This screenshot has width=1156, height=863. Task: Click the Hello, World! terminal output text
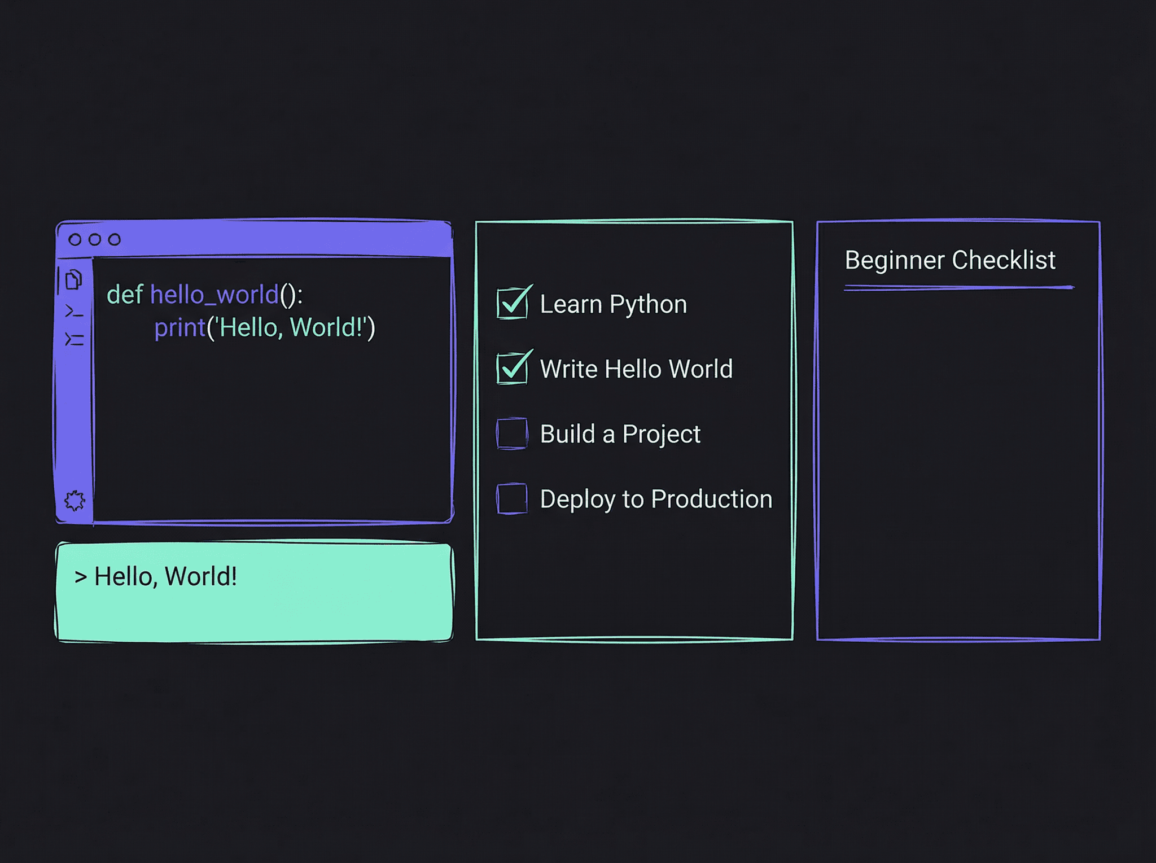pyautogui.click(x=167, y=577)
